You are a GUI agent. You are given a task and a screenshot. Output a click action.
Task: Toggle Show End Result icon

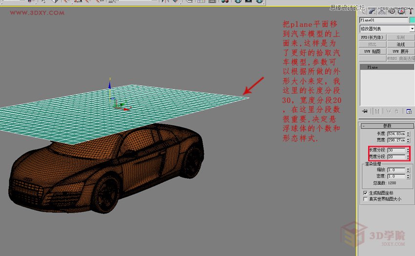[377, 111]
